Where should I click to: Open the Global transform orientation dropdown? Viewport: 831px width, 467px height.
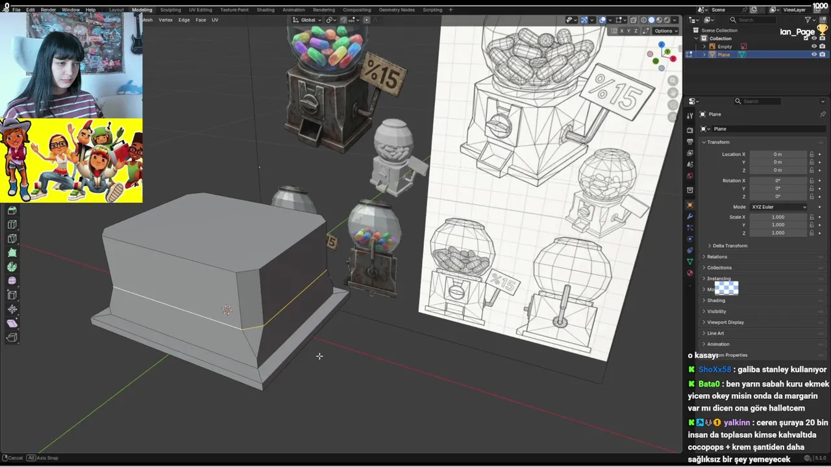[x=306, y=20]
